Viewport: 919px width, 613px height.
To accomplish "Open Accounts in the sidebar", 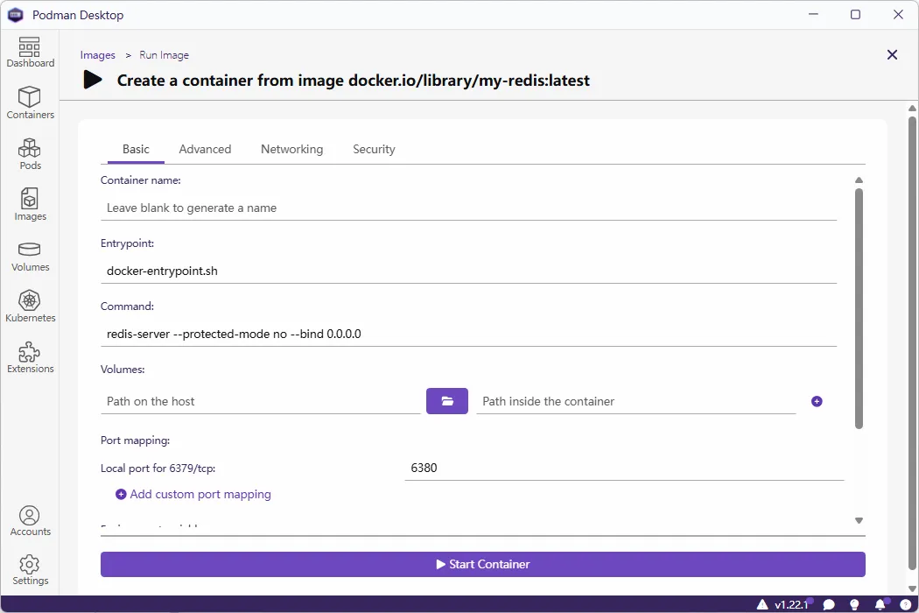I will click(x=30, y=521).
